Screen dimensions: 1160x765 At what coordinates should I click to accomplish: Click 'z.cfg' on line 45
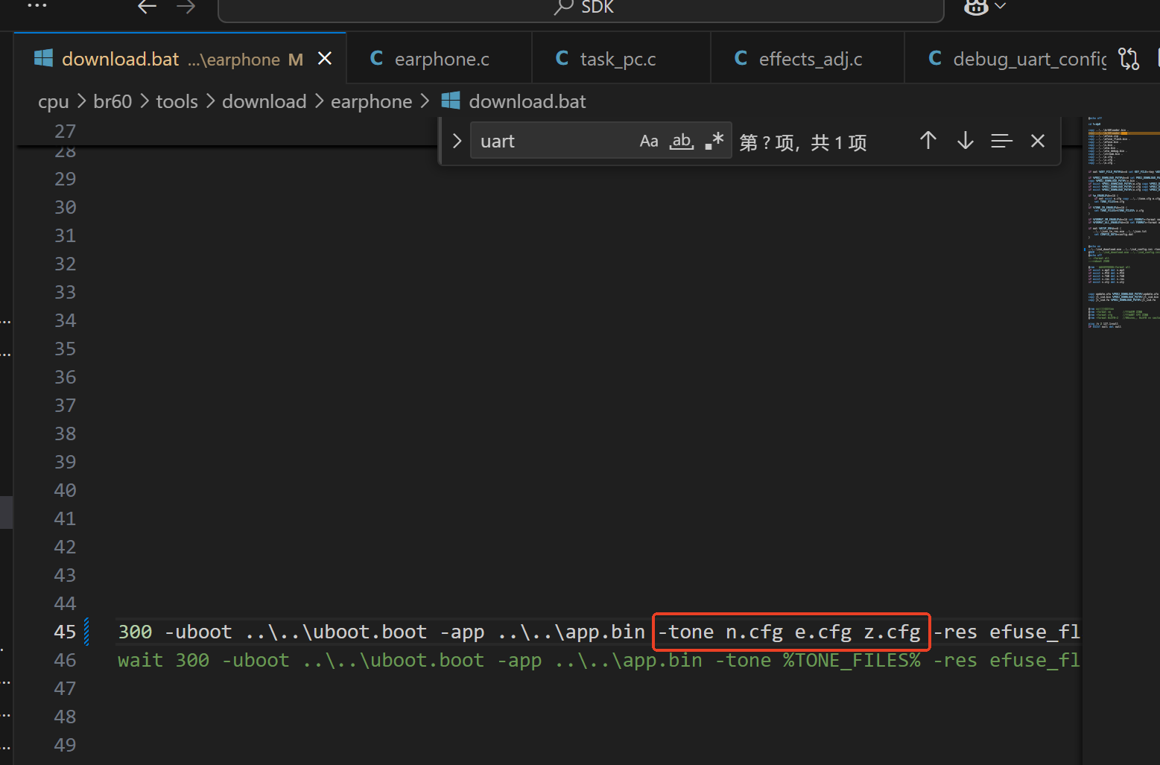click(x=893, y=632)
